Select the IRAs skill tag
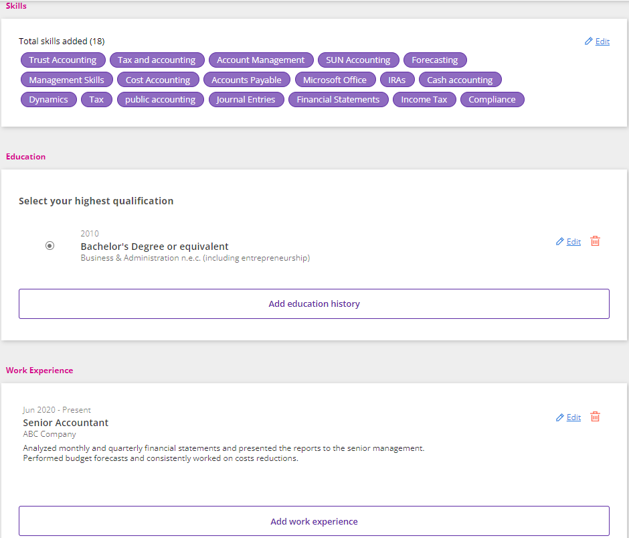Image resolution: width=629 pixels, height=538 pixels. coord(397,80)
